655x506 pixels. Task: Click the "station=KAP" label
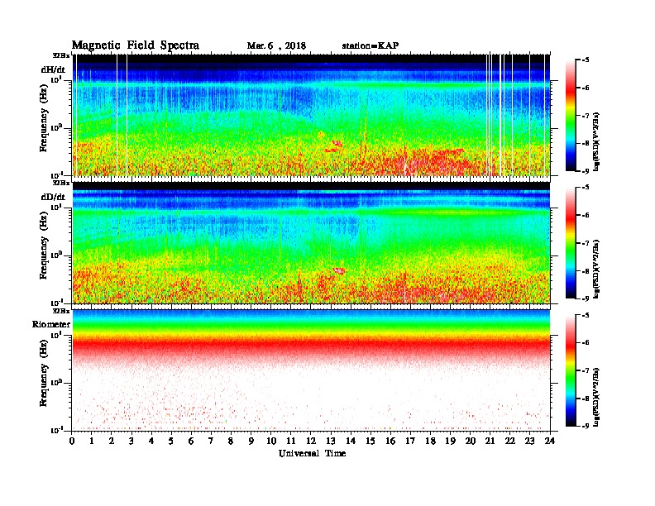coord(371,45)
